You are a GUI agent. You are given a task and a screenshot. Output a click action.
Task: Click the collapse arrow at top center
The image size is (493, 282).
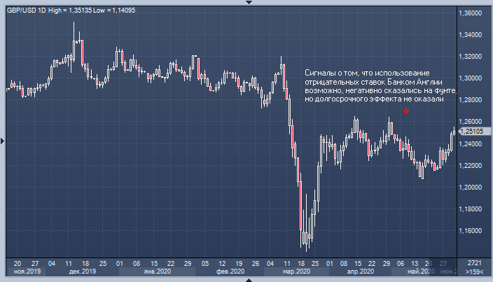[246, 2]
